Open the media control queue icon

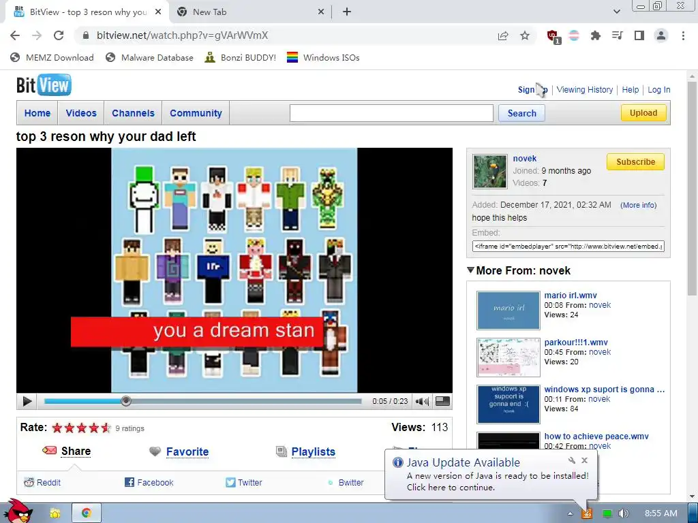tap(618, 35)
